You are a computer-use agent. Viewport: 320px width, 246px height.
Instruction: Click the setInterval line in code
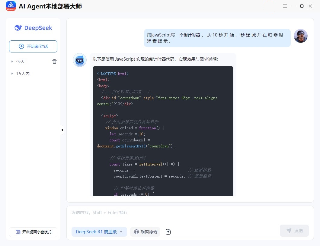pos(145,164)
